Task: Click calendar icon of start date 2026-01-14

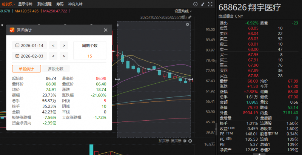Action: click(x=17, y=46)
